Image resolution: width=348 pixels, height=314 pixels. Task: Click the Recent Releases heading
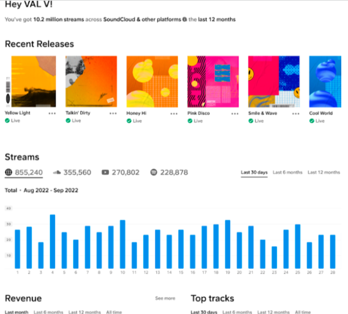click(x=39, y=44)
